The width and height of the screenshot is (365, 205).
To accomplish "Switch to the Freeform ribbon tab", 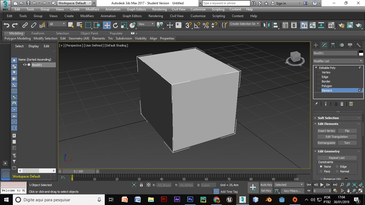I will point(38,33).
